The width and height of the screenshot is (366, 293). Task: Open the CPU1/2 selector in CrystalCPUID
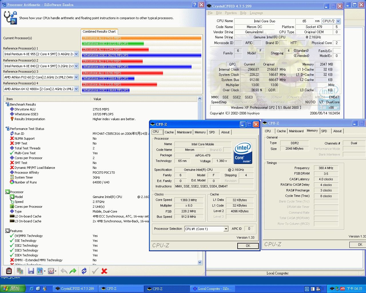[331, 21]
